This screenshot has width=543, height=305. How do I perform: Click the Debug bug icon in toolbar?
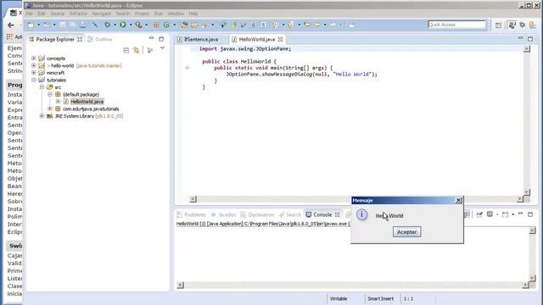pyautogui.click(x=108, y=25)
